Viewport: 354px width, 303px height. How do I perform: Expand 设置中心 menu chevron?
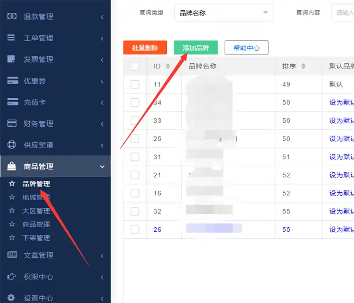point(102,298)
